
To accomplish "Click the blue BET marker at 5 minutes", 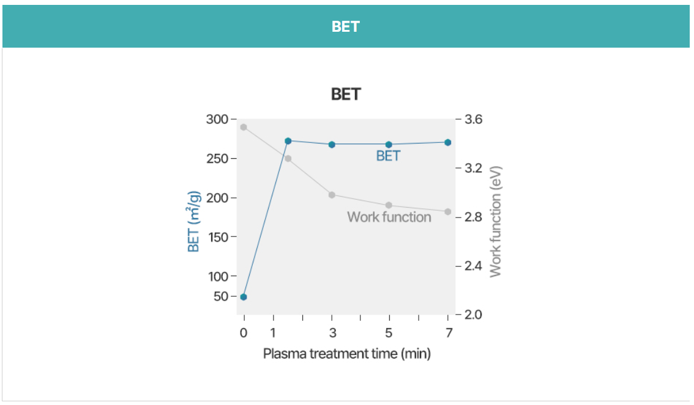I will pos(389,144).
